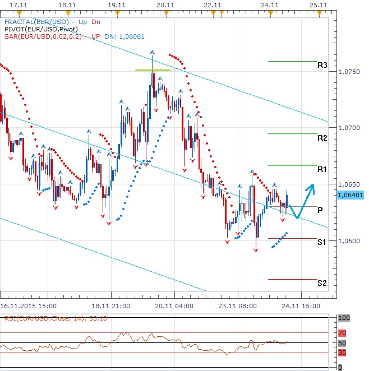
Task: Click the RSI 50 midline level label
Action: click(x=342, y=343)
